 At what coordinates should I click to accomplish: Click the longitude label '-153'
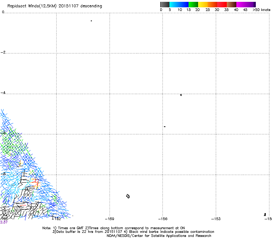(216, 219)
